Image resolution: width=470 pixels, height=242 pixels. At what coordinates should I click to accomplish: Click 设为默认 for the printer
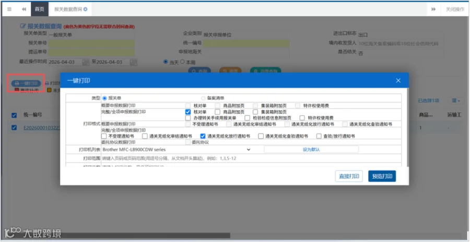[x=311, y=149]
